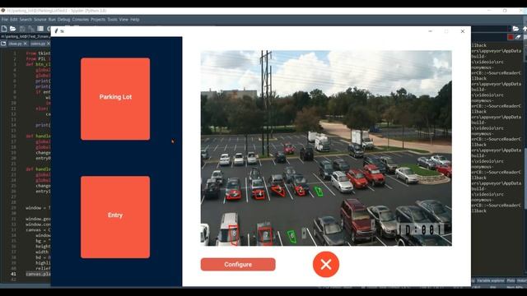The image size is (527, 296).
Task: Select the Entry button in sidebar
Action: 115,217
